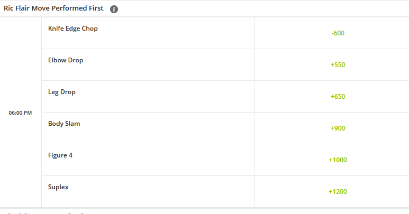This screenshot has height=214, width=409.
Task: Pick the Leg Drop +650 odds
Action: click(338, 97)
